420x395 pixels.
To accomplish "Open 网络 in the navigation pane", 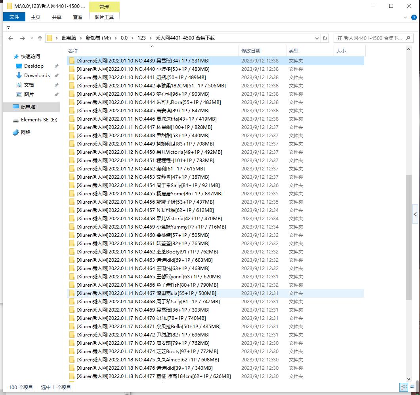I will (x=26, y=132).
